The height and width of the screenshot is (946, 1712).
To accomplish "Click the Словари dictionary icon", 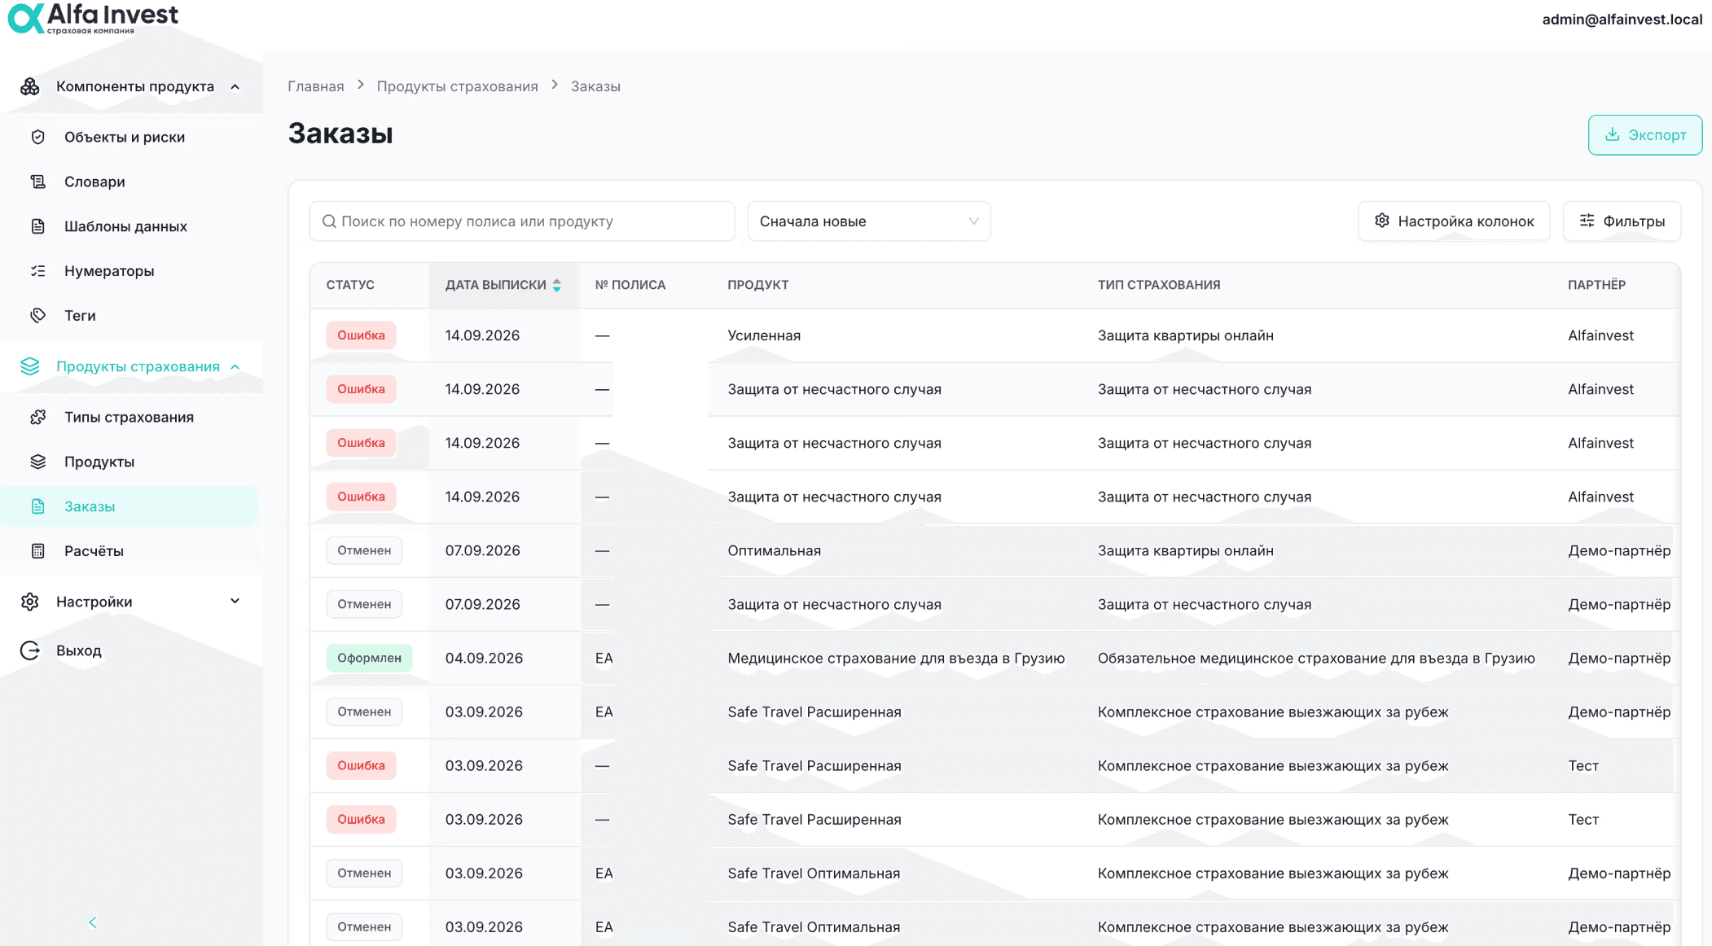I will (38, 182).
